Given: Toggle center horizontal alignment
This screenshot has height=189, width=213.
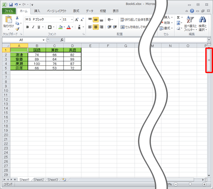Looking at the screenshot, I should 96,27.
